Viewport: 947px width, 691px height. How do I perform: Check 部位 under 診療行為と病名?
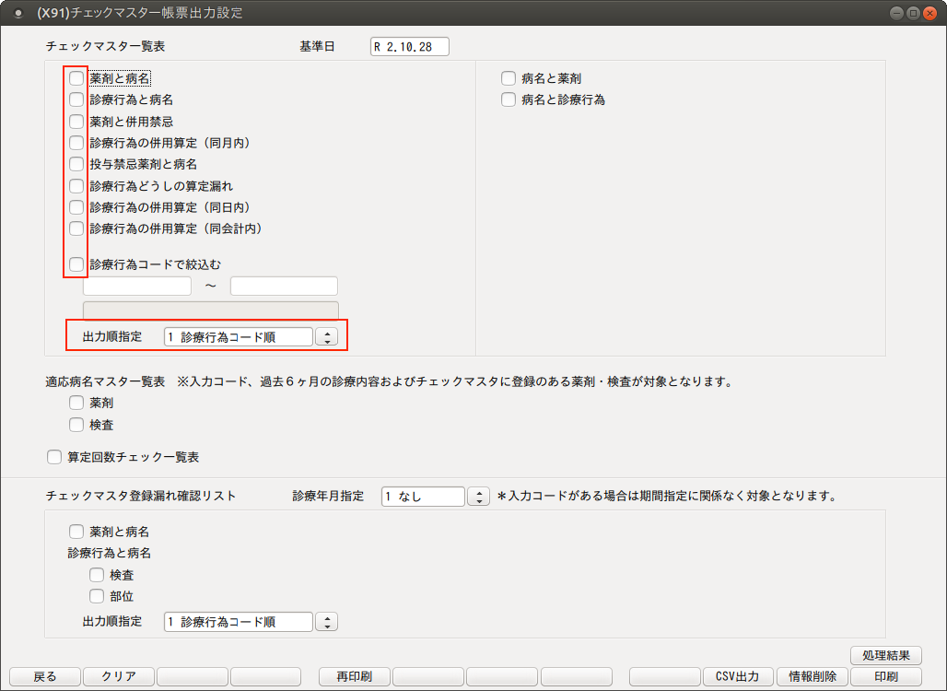[x=97, y=596]
